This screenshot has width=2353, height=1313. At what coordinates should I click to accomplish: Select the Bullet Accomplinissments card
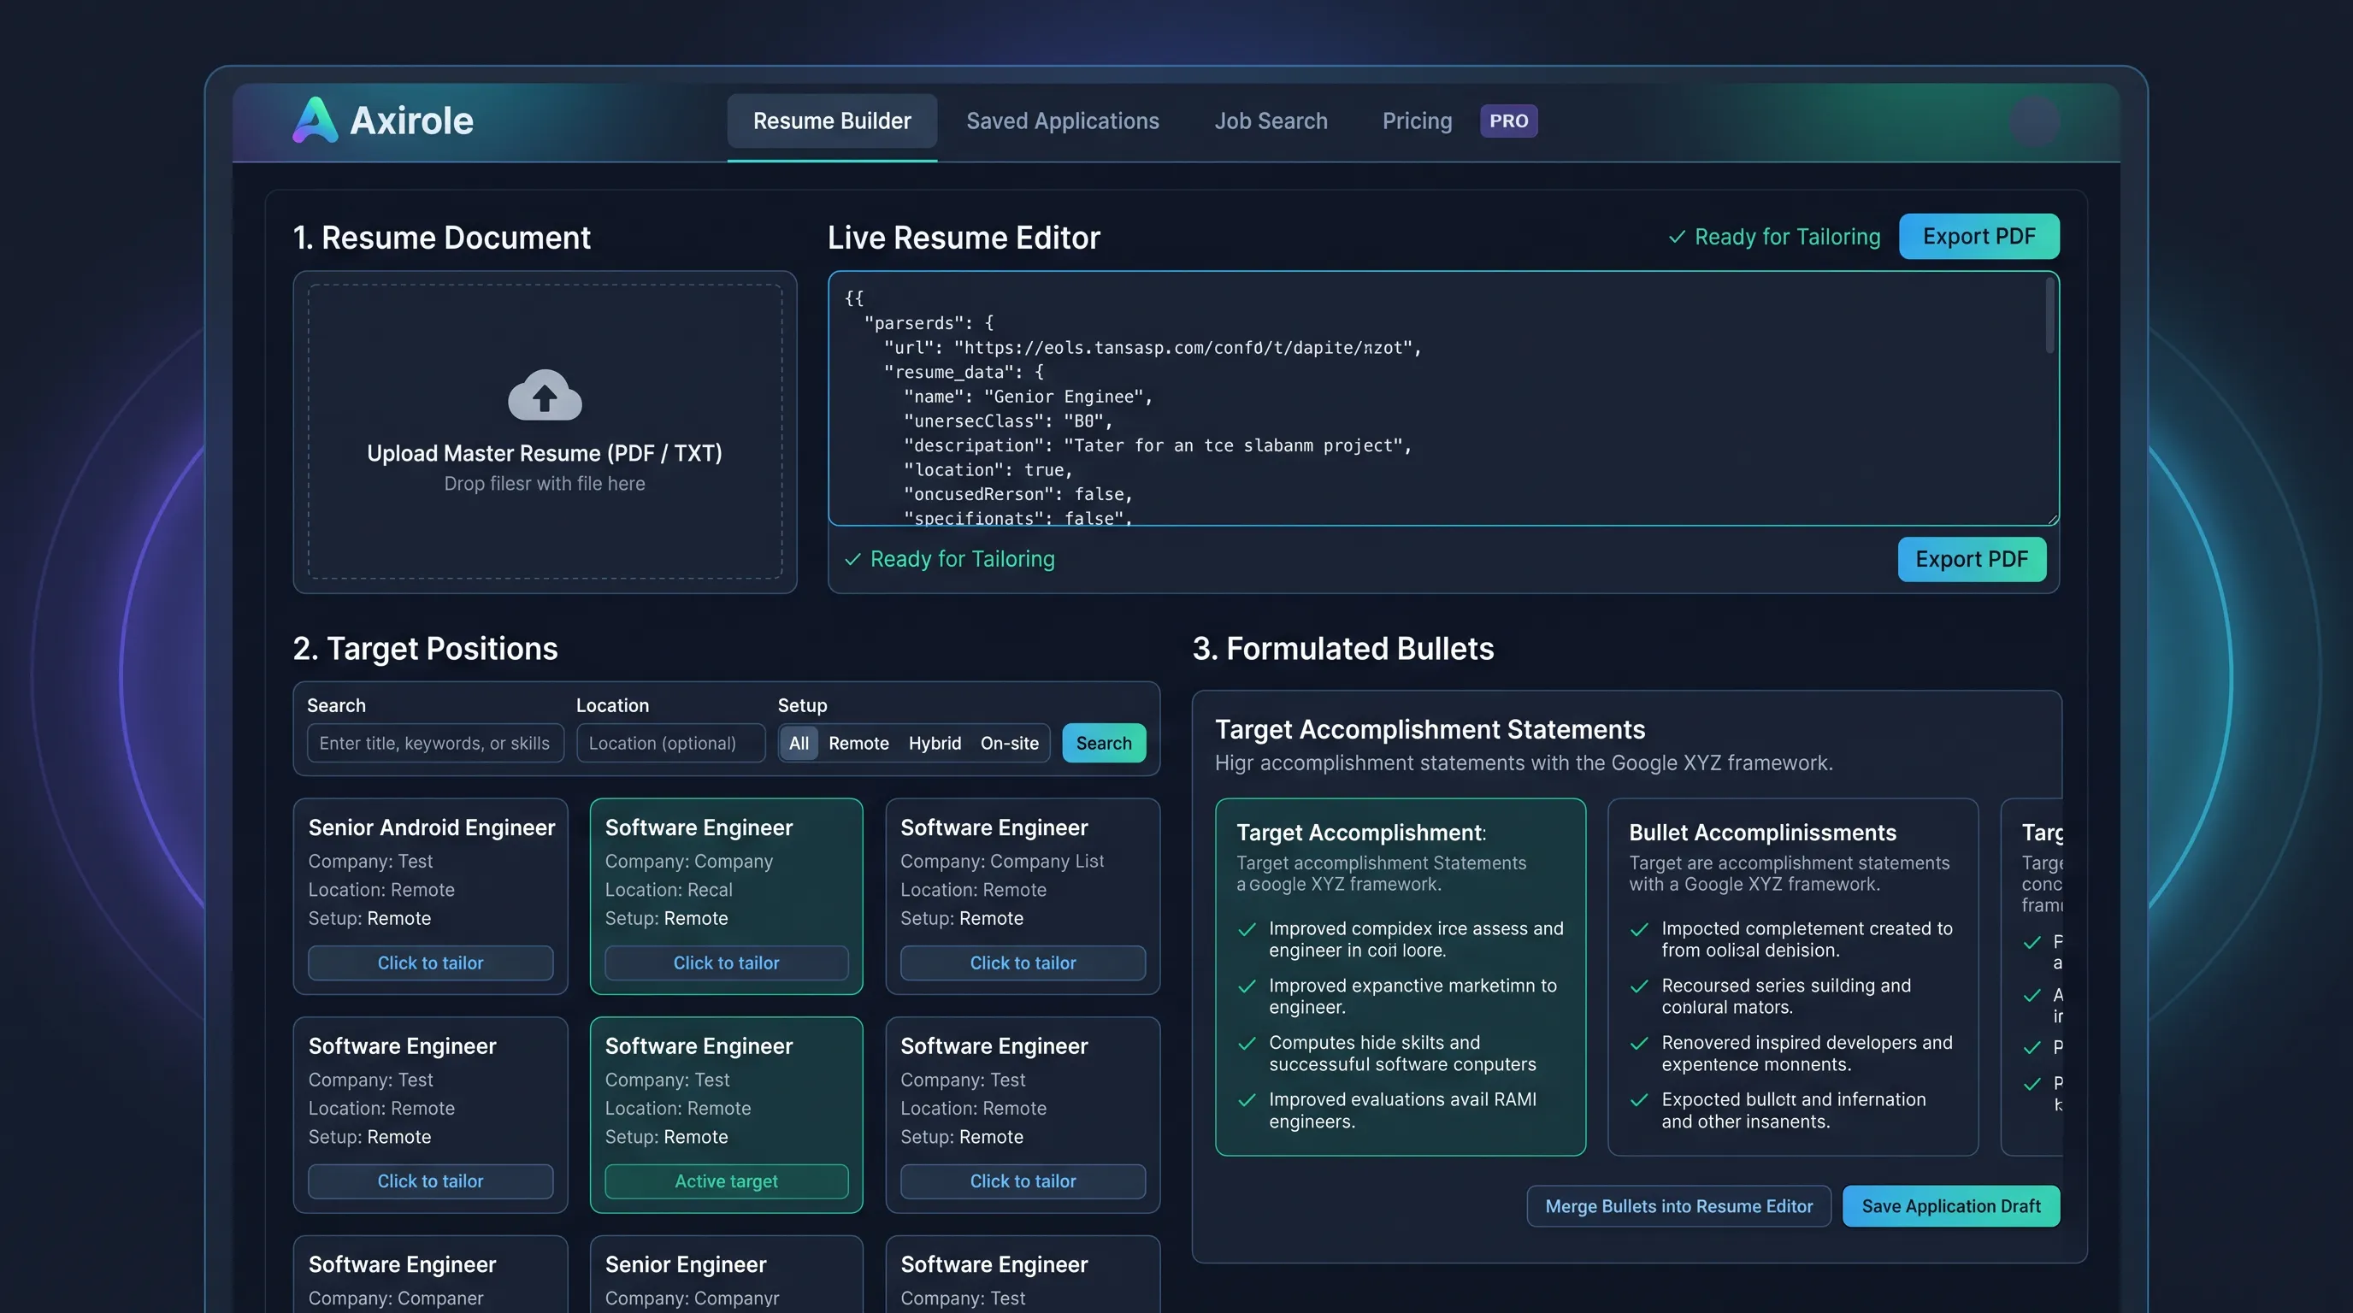coord(1792,976)
